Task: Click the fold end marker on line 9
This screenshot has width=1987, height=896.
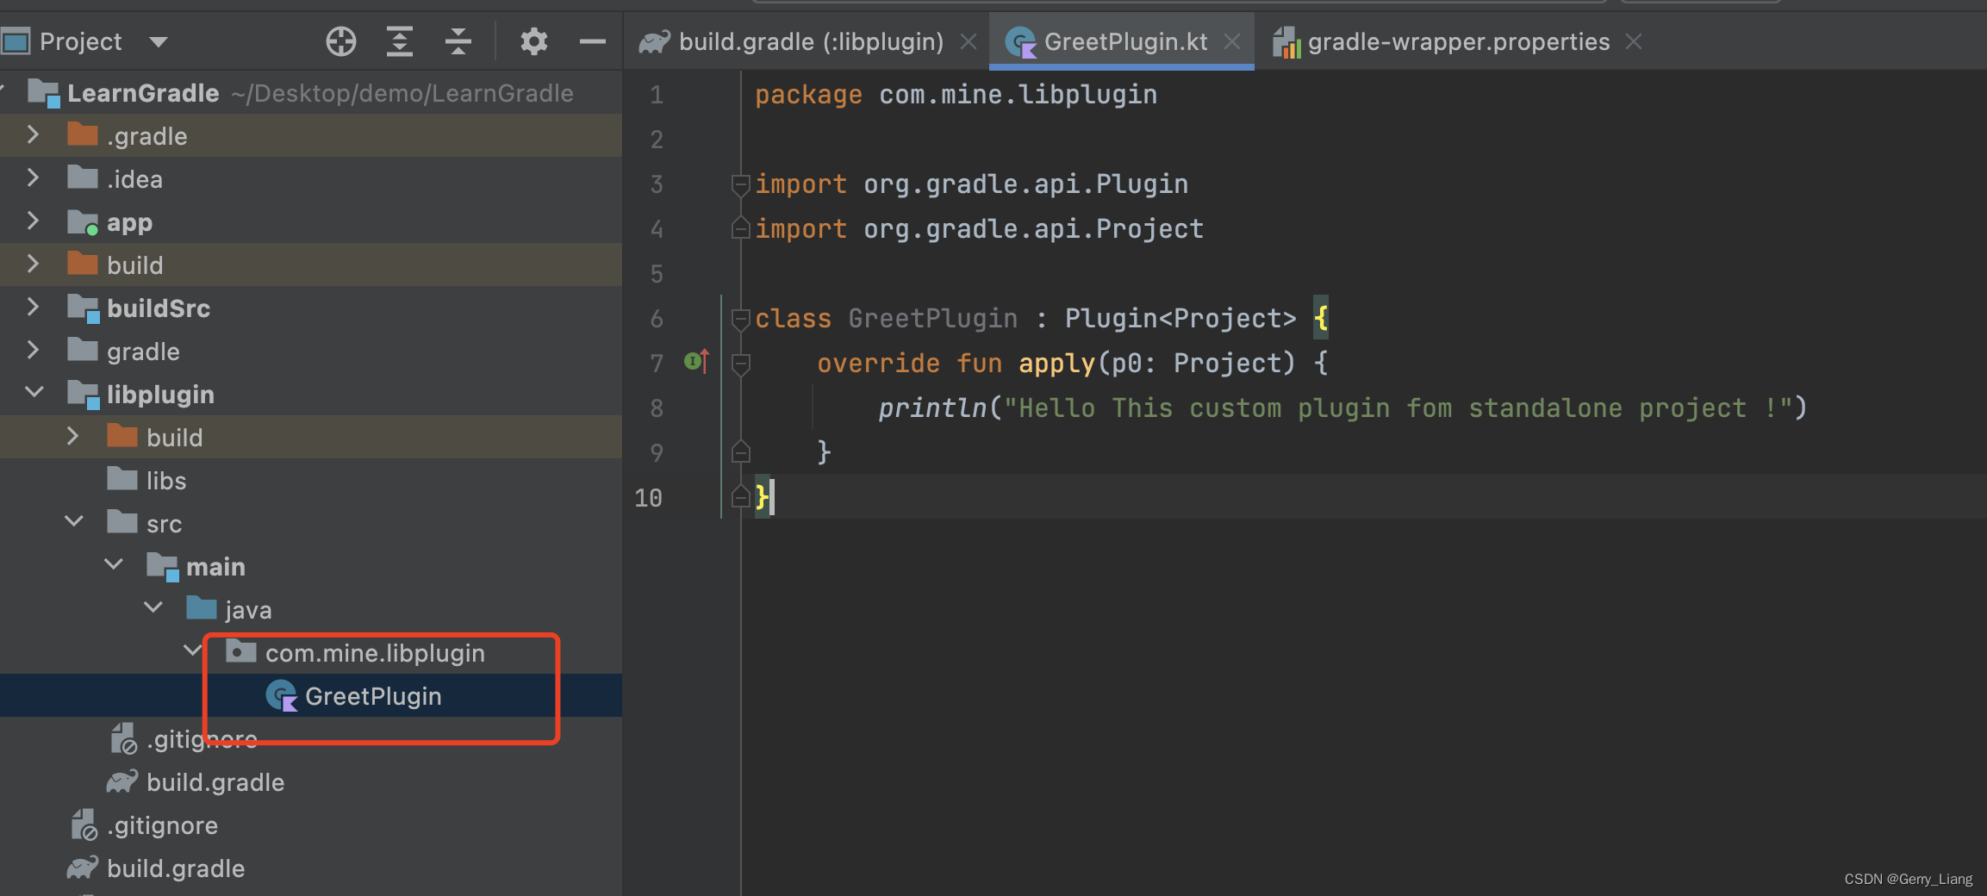Action: (x=740, y=451)
